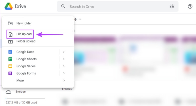Select Google Sheets menu entry
196x106 pixels.
pyautogui.click(x=38, y=59)
